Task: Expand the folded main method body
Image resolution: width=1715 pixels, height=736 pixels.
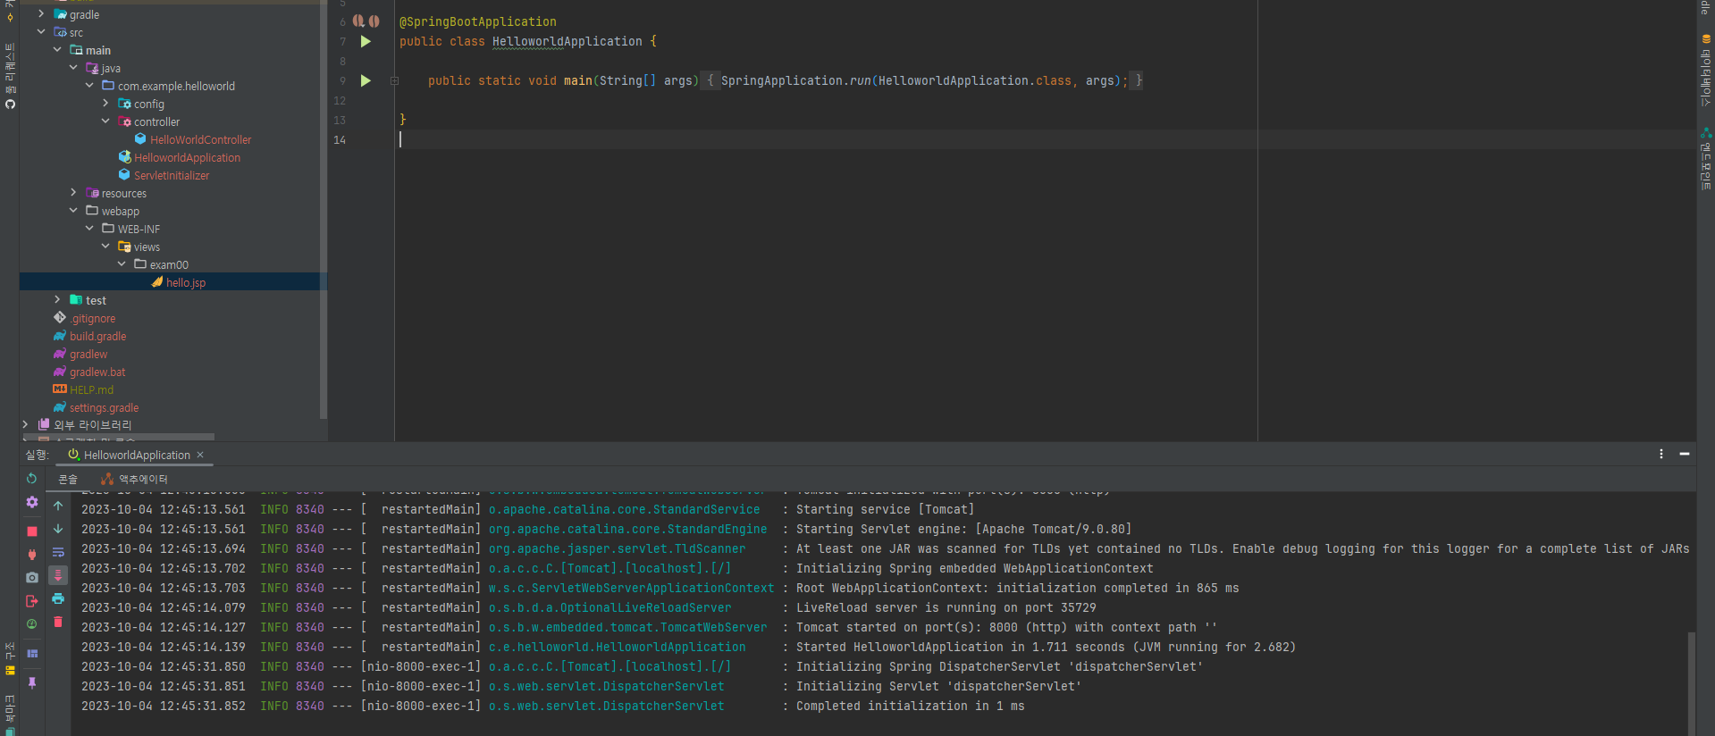Action: (394, 81)
